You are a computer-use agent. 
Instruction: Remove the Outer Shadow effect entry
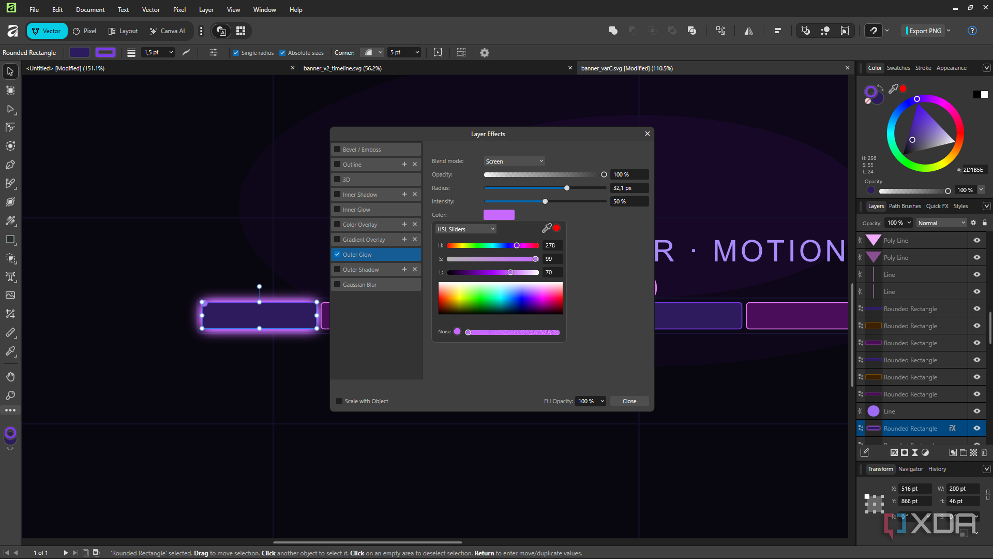(415, 270)
